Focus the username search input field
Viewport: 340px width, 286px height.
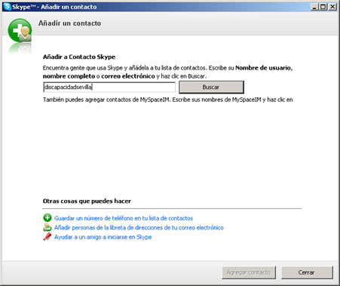coord(109,87)
